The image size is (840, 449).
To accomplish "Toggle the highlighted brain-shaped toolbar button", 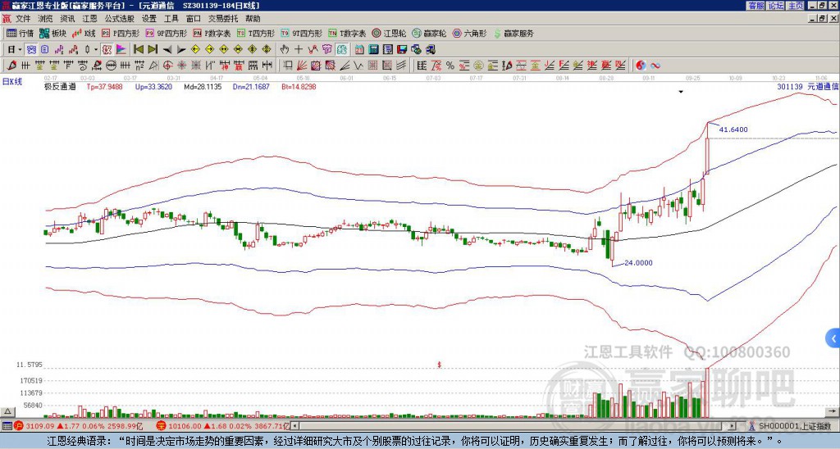I will (x=342, y=49).
